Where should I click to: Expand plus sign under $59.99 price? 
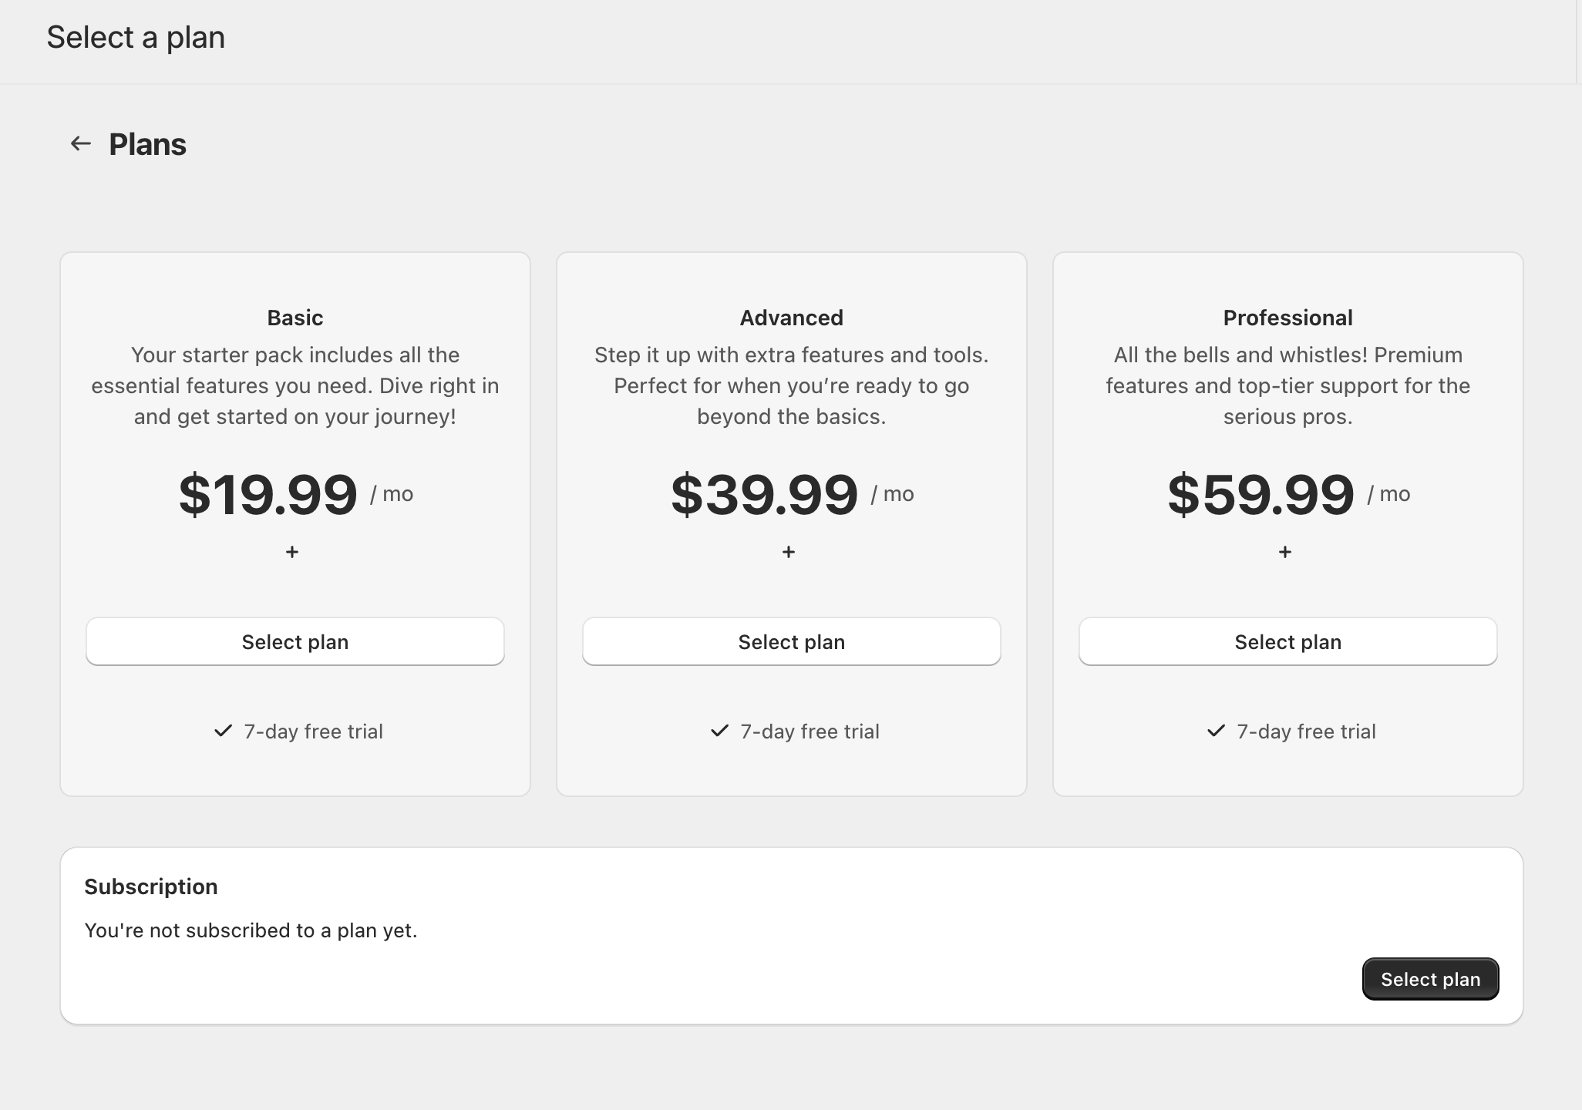[1285, 552]
